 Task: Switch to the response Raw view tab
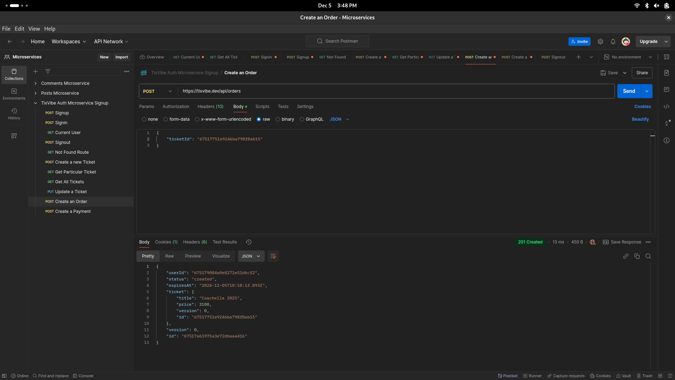tap(169, 256)
